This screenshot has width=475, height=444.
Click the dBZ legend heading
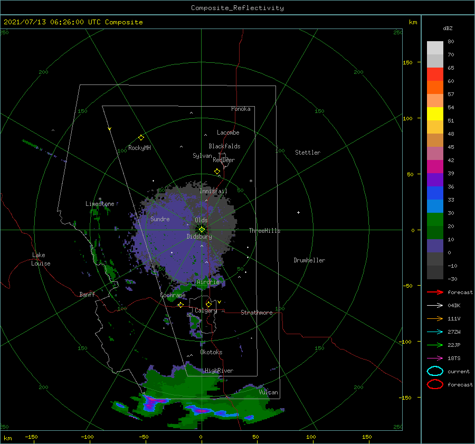click(448, 28)
